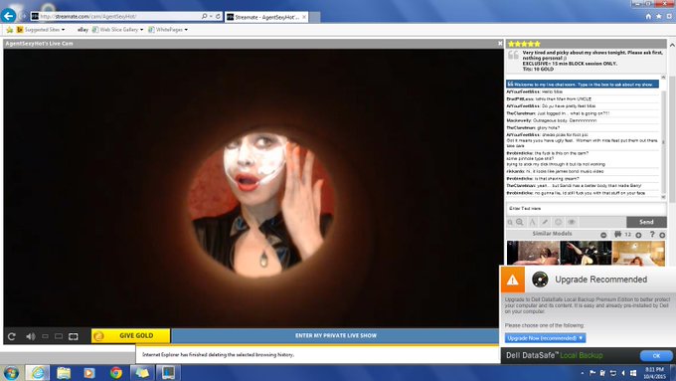Click the circle icon next to viewer count

(x=638, y=235)
